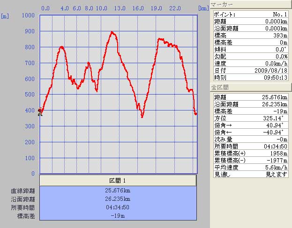
Task: Select the 勾配 0.0% row
Action: 251,56
